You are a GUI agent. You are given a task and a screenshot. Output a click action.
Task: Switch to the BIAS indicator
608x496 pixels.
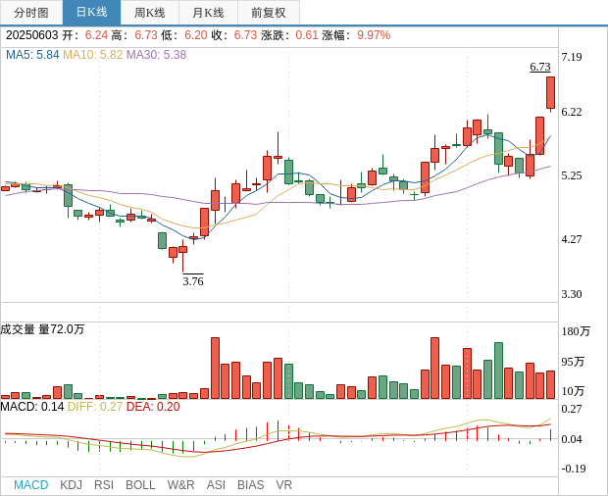tap(250, 485)
